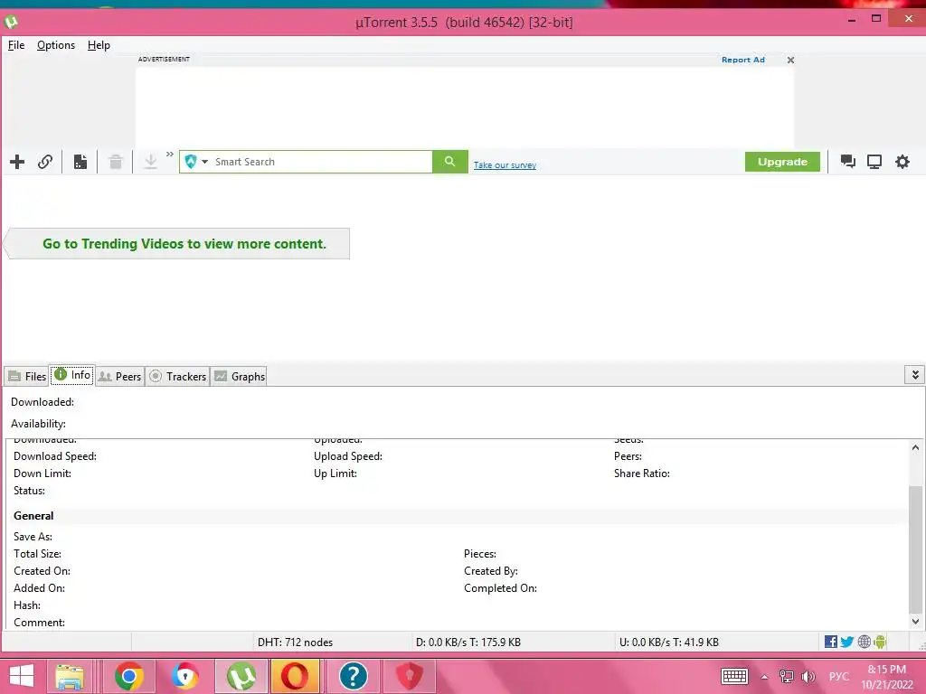Select the Info tab
Image resolution: width=926 pixels, height=694 pixels.
(72, 375)
